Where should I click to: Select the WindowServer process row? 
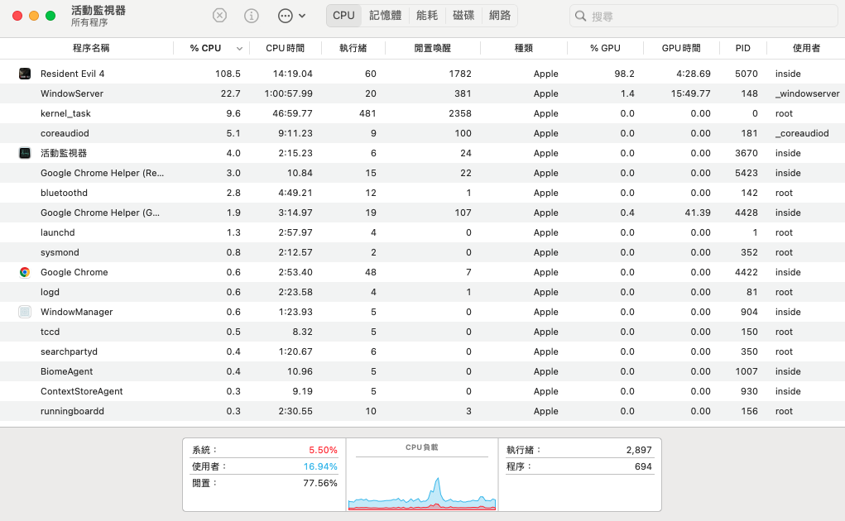422,93
